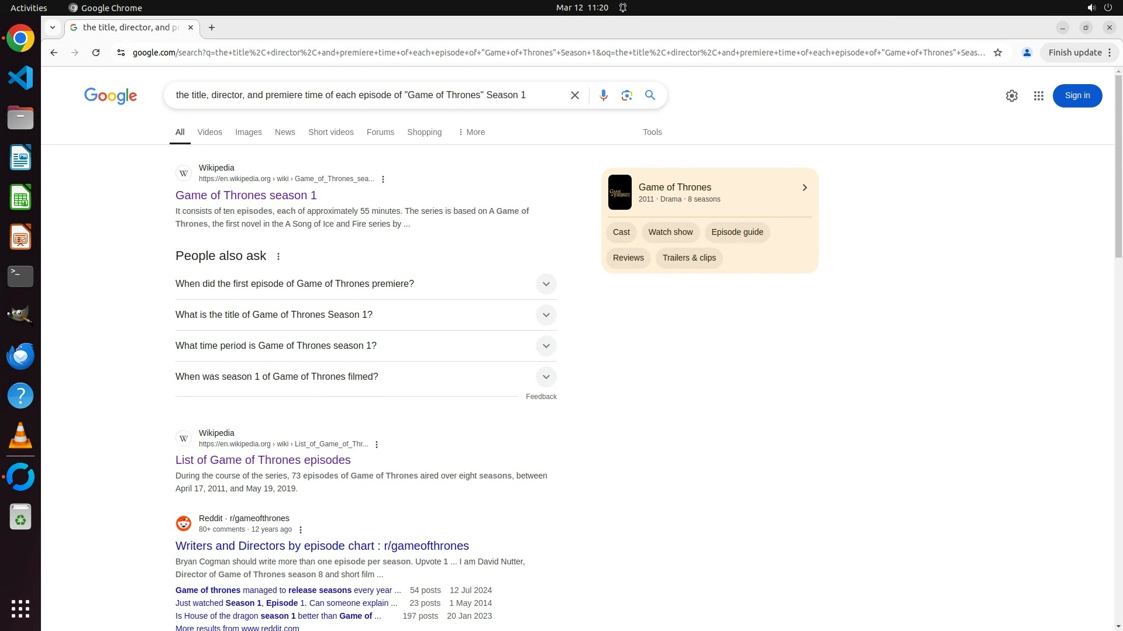Open Google apps grid icon

pos(1038,96)
